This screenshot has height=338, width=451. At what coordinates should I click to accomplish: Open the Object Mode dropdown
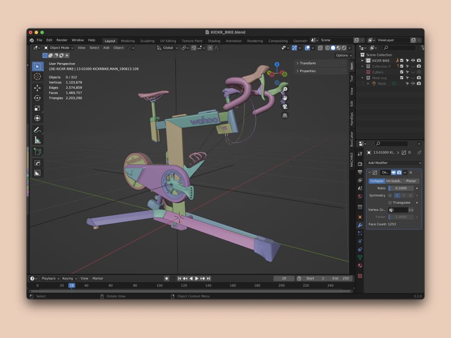tap(59, 48)
